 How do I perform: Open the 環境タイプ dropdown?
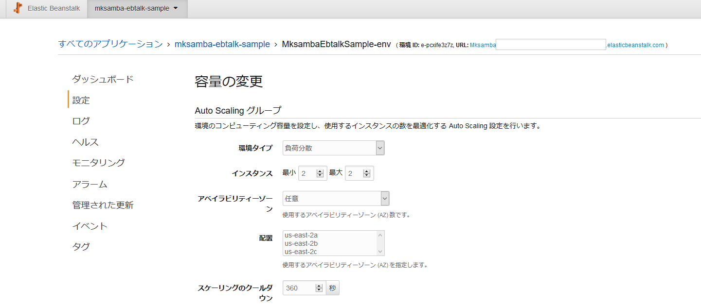coord(334,148)
